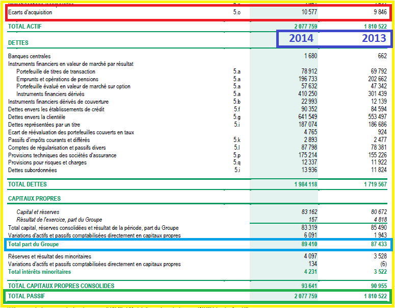395x308 pixels.
Task: Click 'Résultat de l'exercice, part du Groupe'
Action: 60,220
